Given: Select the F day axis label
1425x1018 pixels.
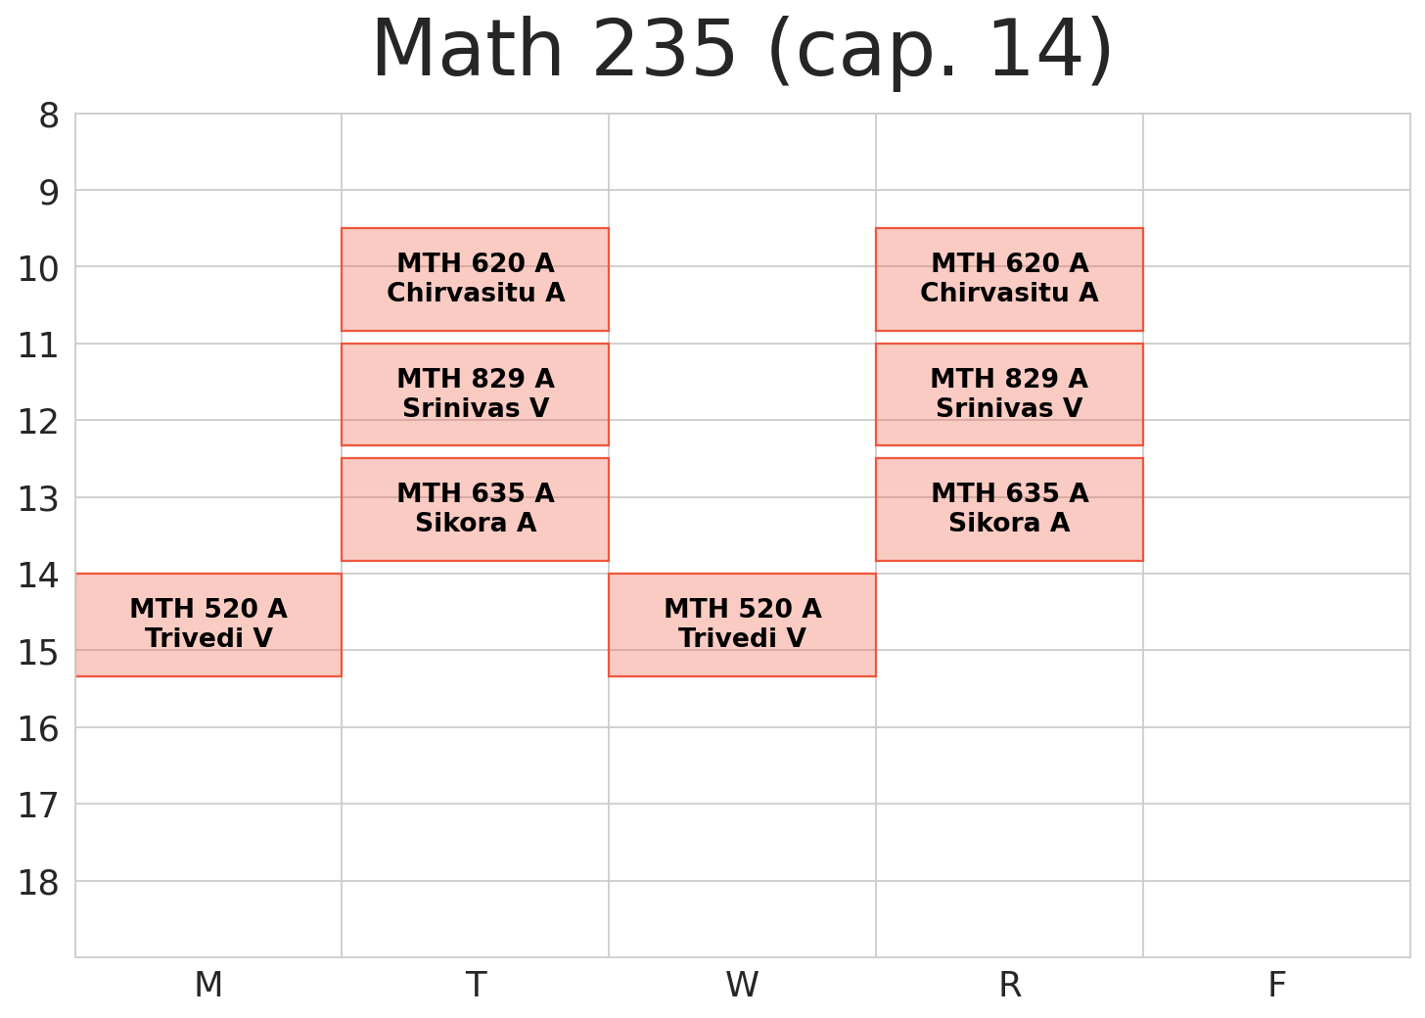Looking at the screenshot, I should (x=1276, y=985).
